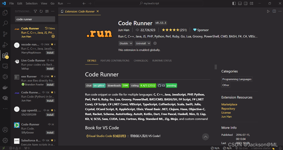Open the Repository resource link

(228, 108)
